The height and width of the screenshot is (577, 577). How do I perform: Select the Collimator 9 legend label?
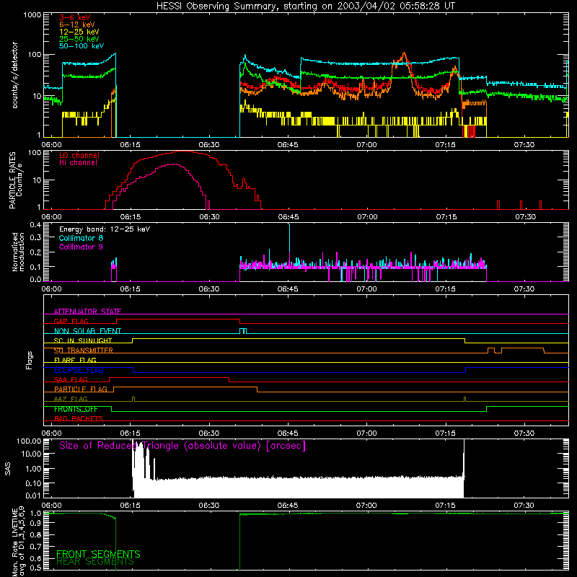(x=81, y=247)
